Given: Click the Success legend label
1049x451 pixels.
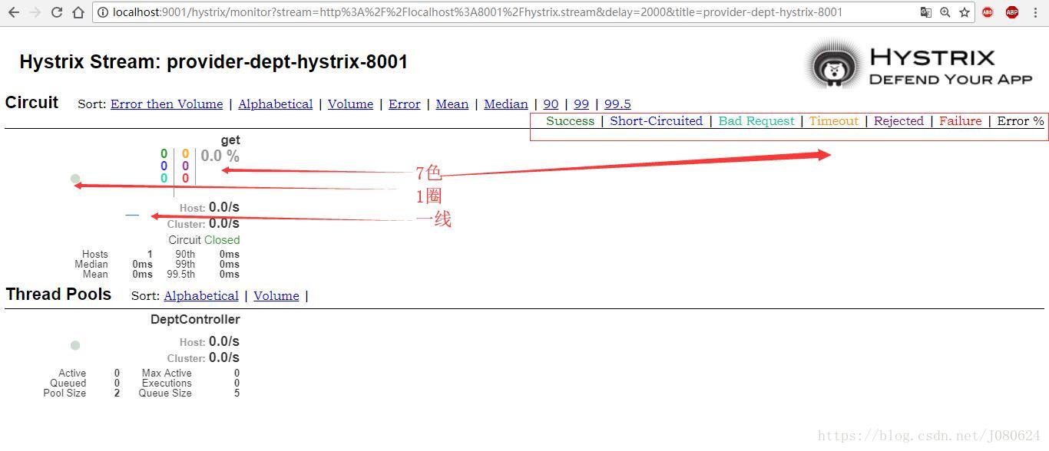Looking at the screenshot, I should pyautogui.click(x=570, y=121).
